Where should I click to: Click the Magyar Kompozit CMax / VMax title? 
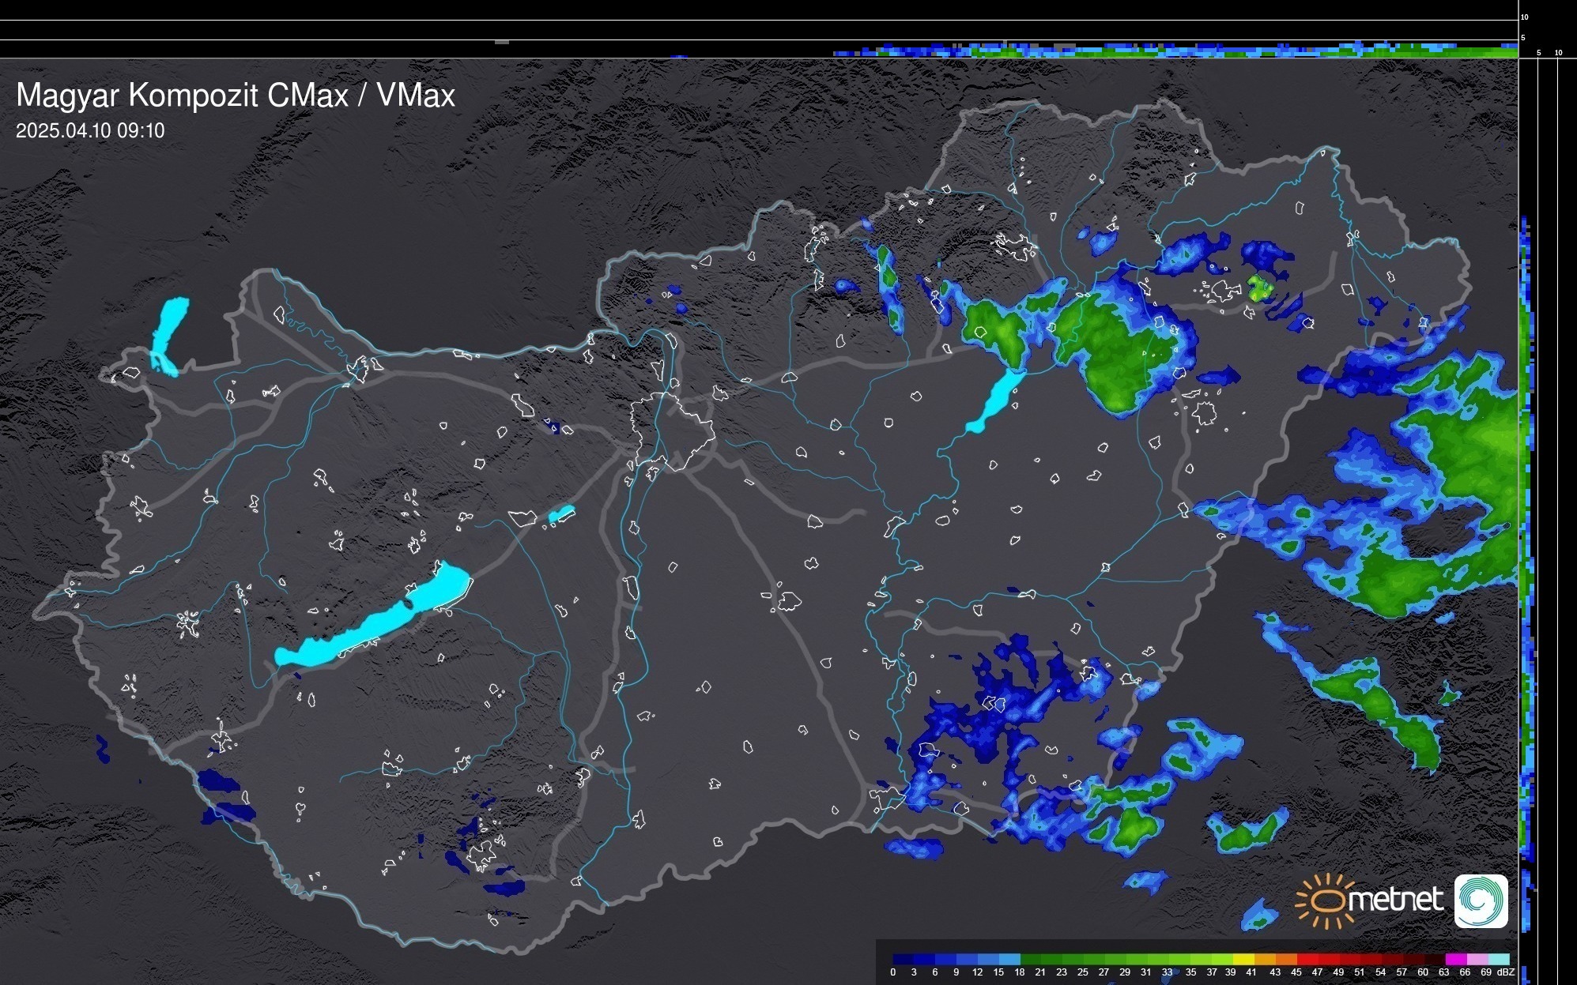(x=236, y=96)
